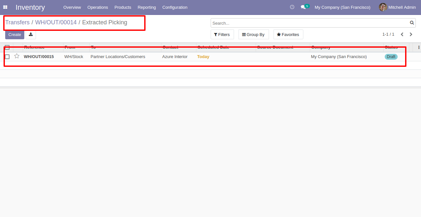Click the Today scheduled date cell
Viewport: 421px width, 217px height.
203,57
